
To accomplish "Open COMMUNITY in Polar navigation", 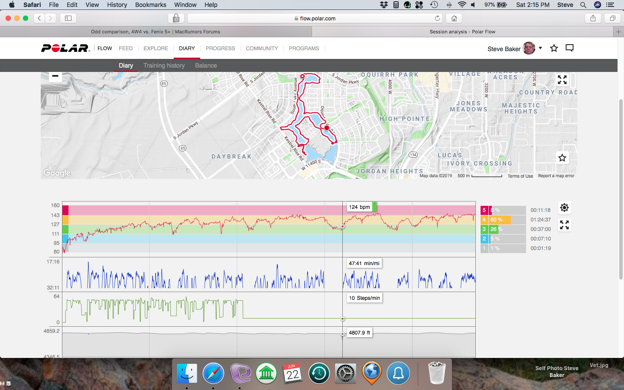I will (262, 48).
